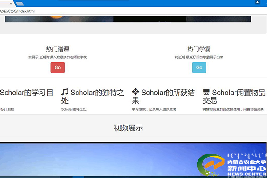The image size is (267, 178).
Task: Click the Scholar的学习目 heading
Action: coord(27,93)
